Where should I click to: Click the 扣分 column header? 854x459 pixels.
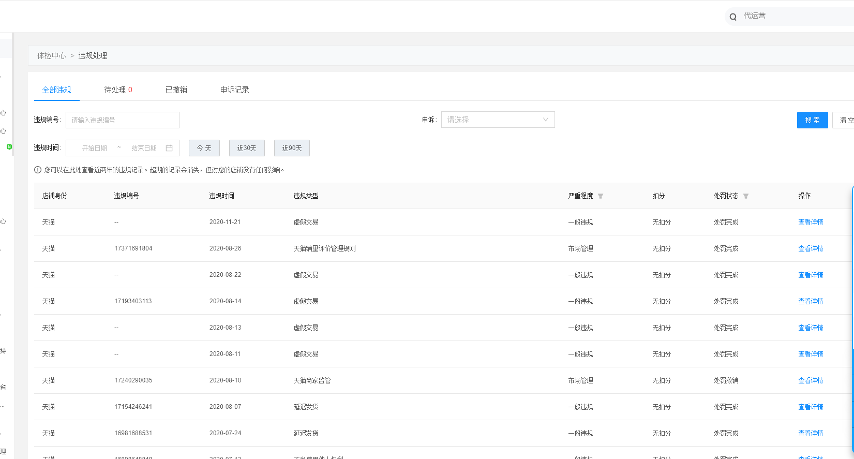pos(658,196)
